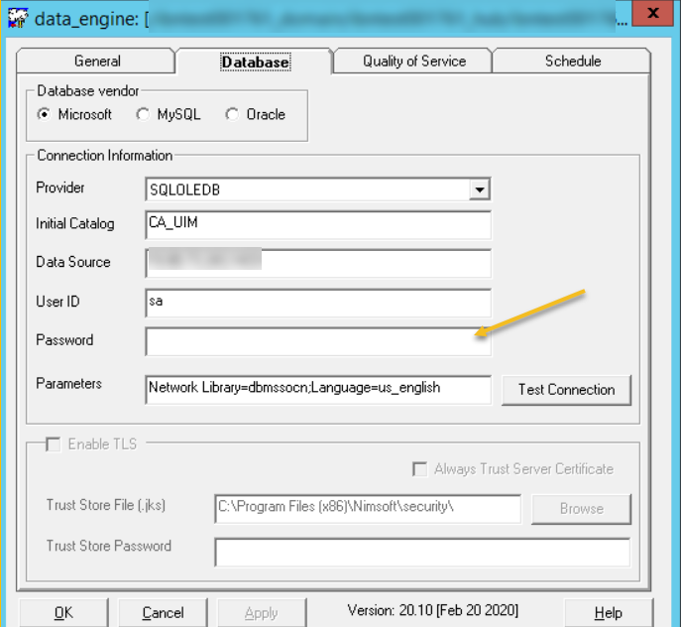Switch to the General tab
The width and height of the screenshot is (681, 627).
coord(97,61)
